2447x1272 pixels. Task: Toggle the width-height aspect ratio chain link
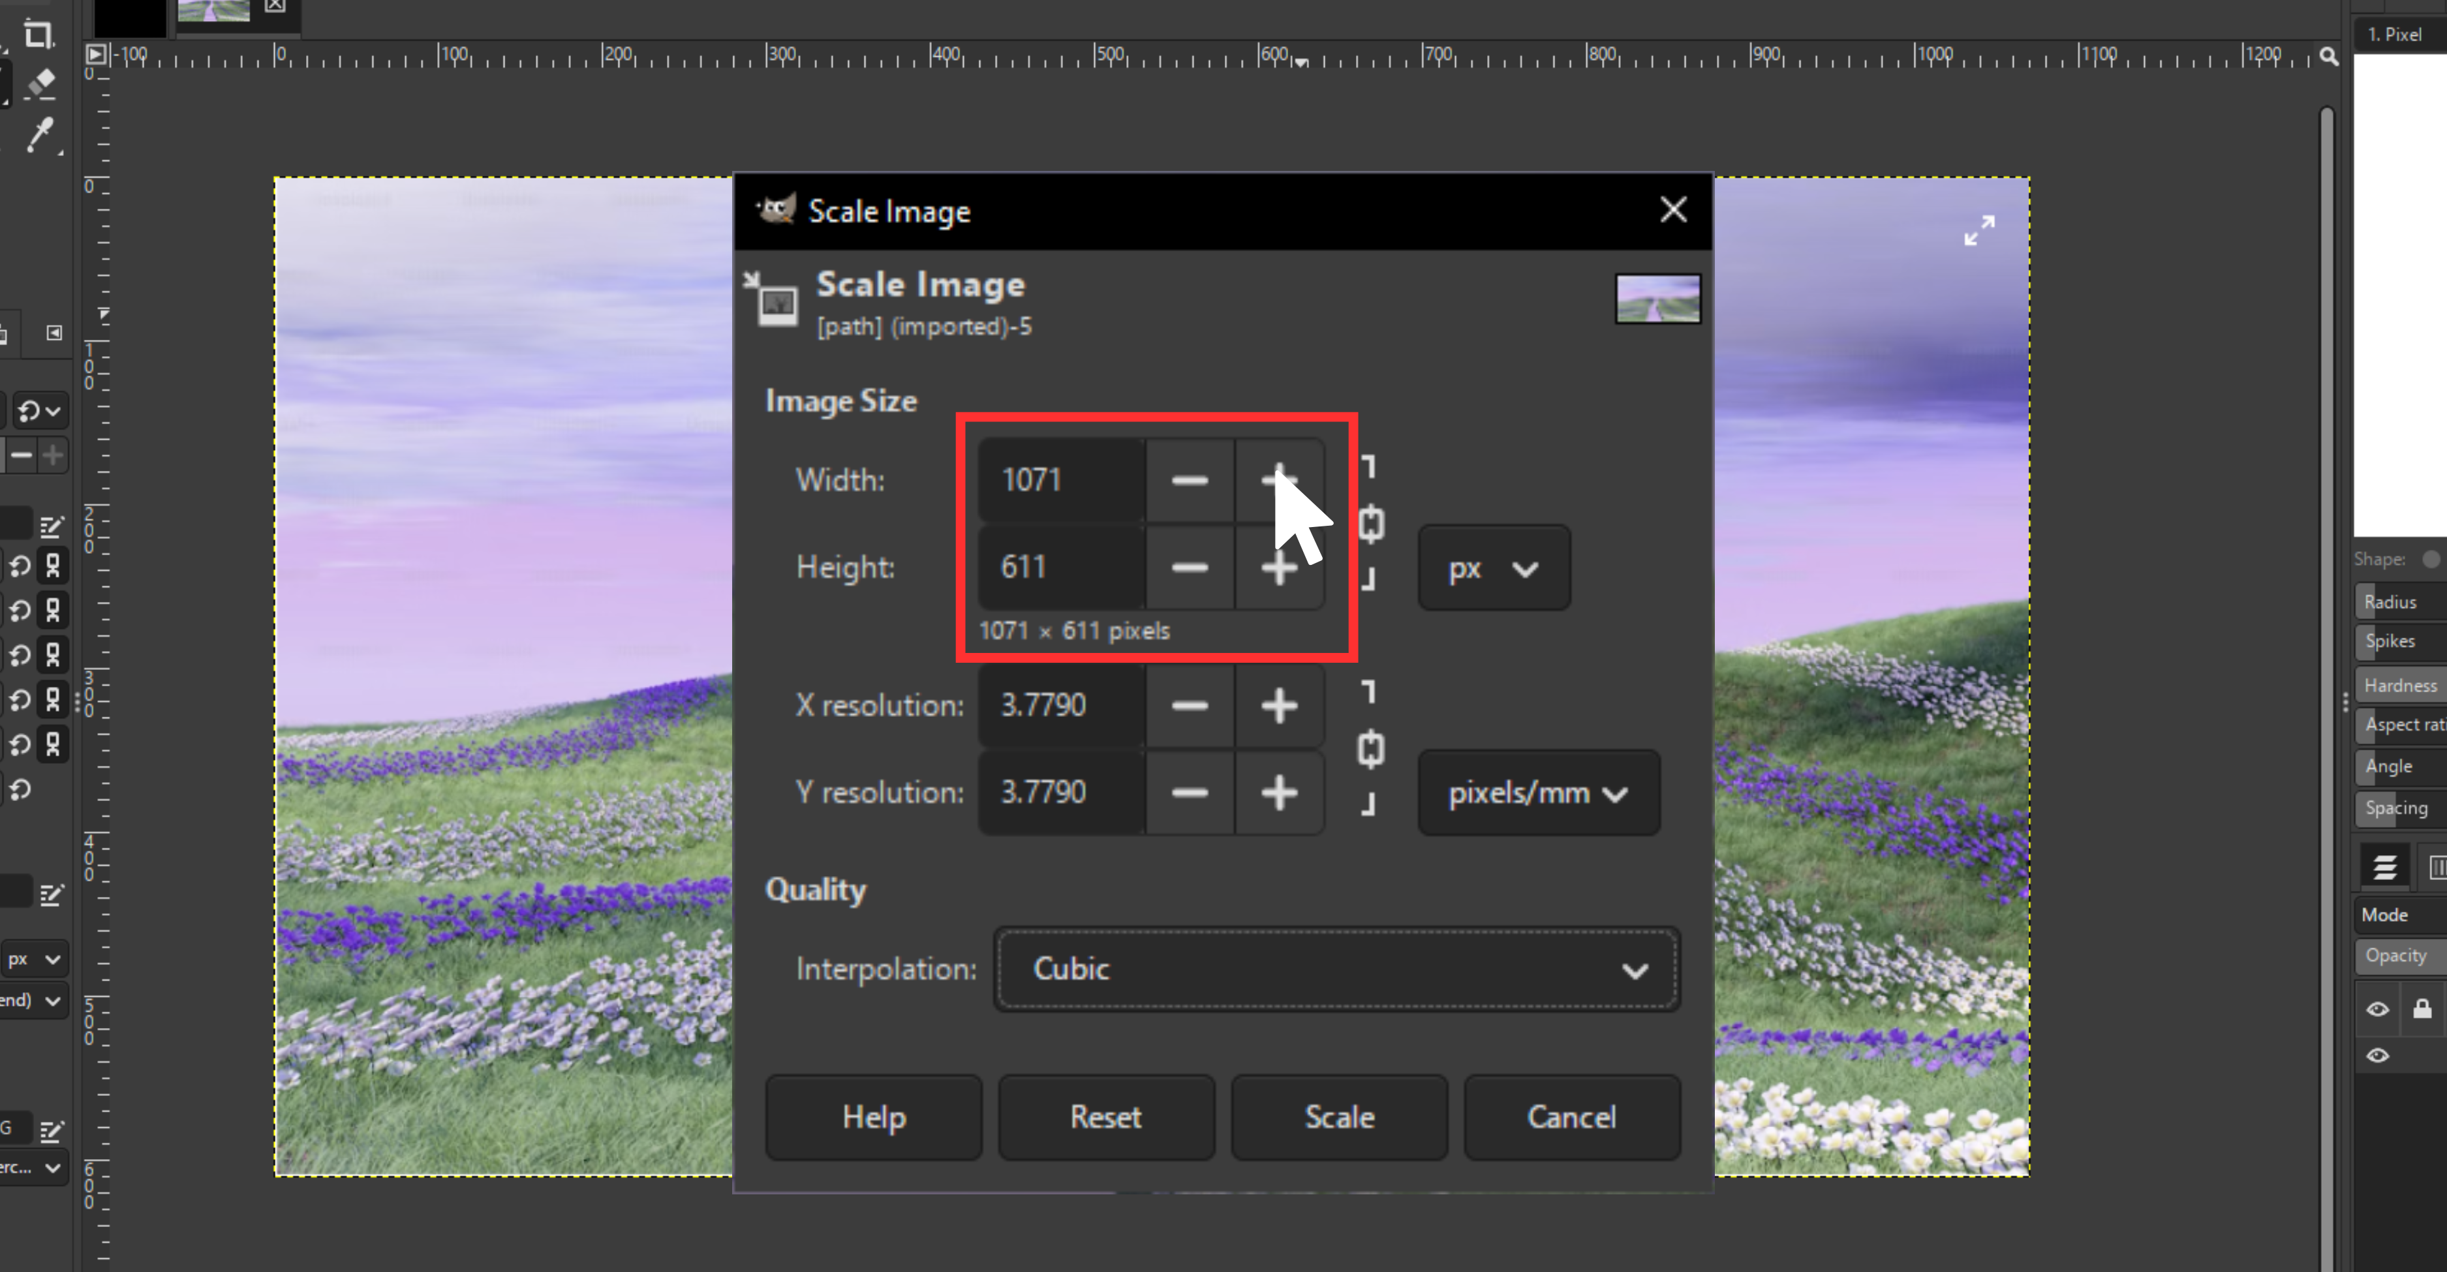[1371, 523]
